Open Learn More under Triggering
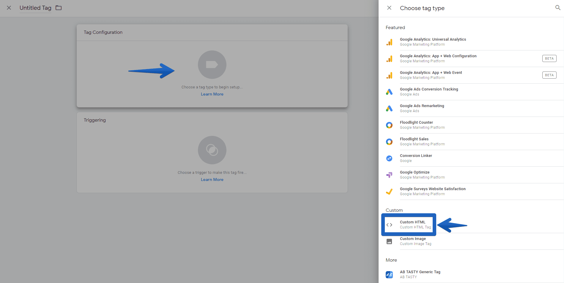This screenshot has height=283, width=564. coord(212,179)
